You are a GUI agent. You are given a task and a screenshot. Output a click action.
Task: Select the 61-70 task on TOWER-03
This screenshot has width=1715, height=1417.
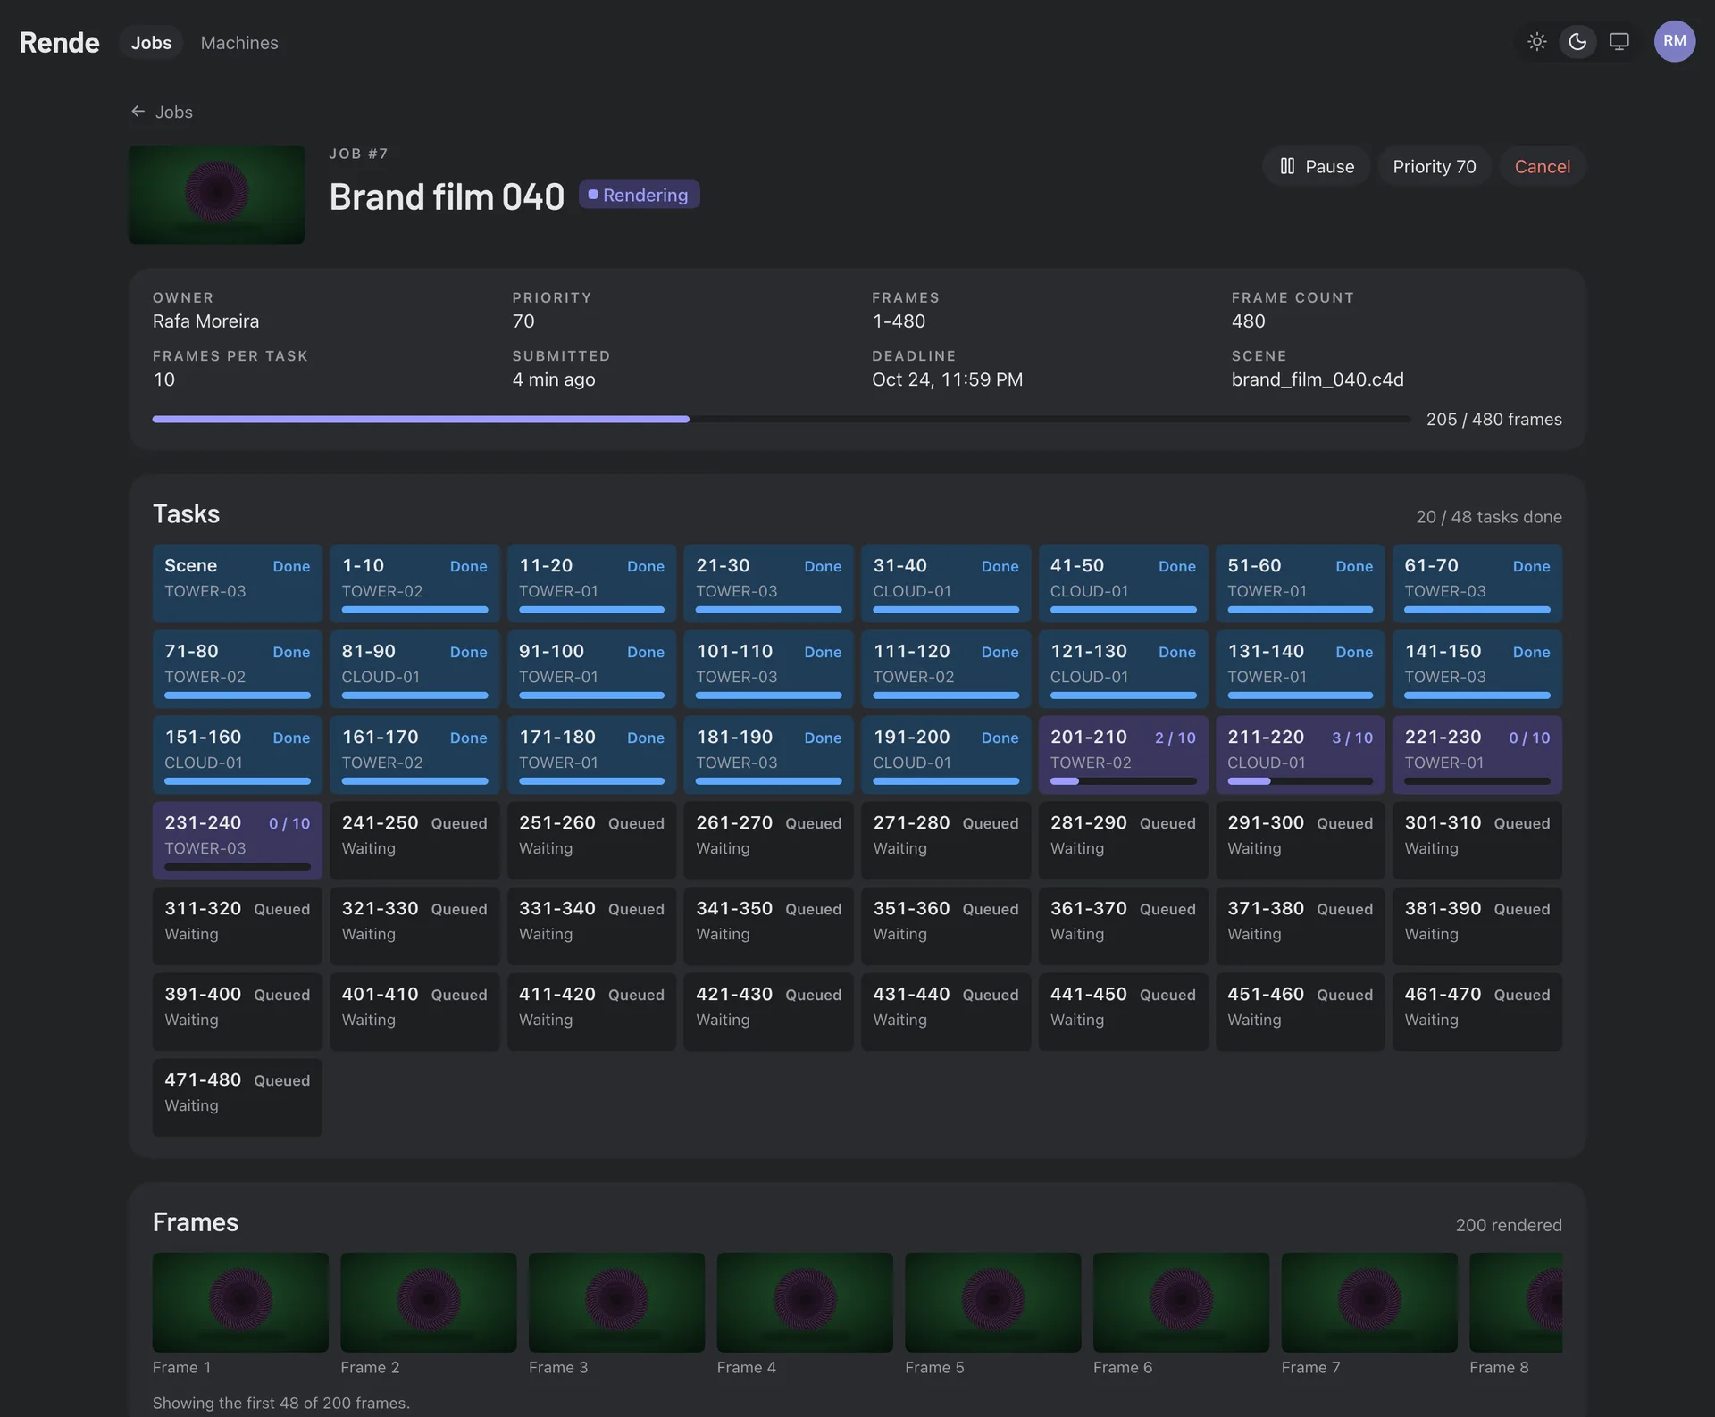(1477, 583)
